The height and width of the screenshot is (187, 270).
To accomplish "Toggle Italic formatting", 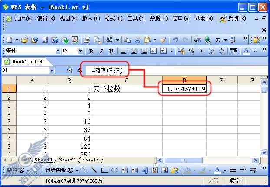I will coord(101,51).
